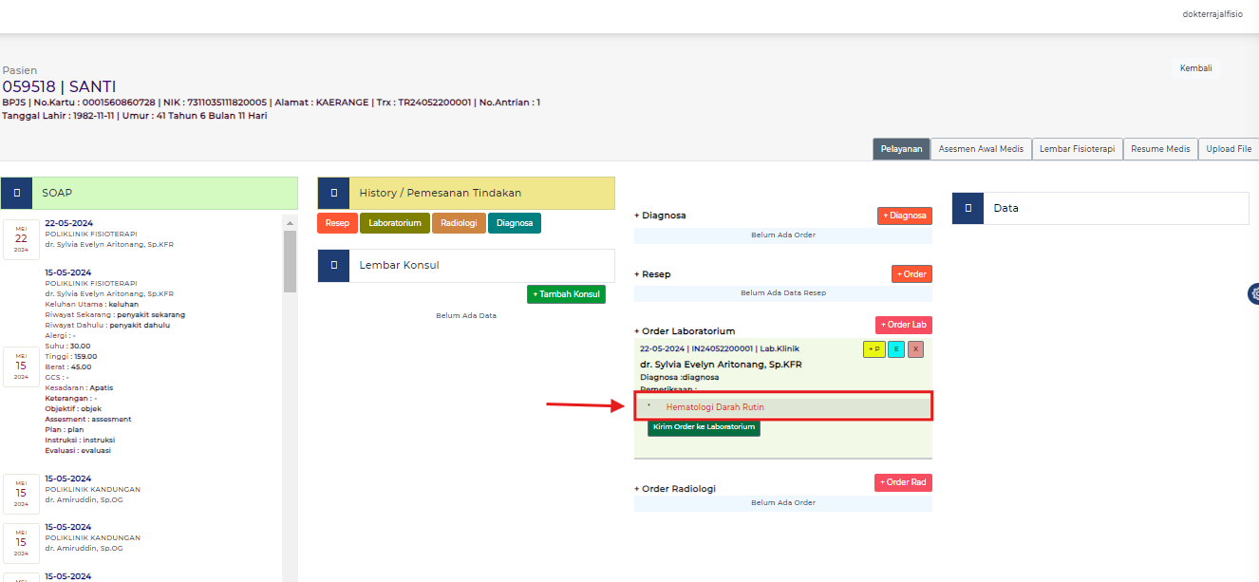Click the Lembar Konsul panel icon
This screenshot has height=582, width=1259.
pyautogui.click(x=333, y=266)
